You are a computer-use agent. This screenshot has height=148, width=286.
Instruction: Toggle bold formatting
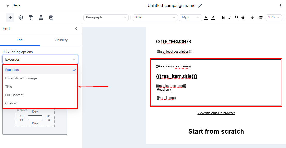223,17
